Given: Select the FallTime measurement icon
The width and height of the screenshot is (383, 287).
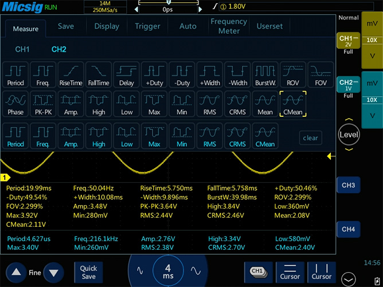Looking at the screenshot, I should pyautogui.click(x=99, y=75).
